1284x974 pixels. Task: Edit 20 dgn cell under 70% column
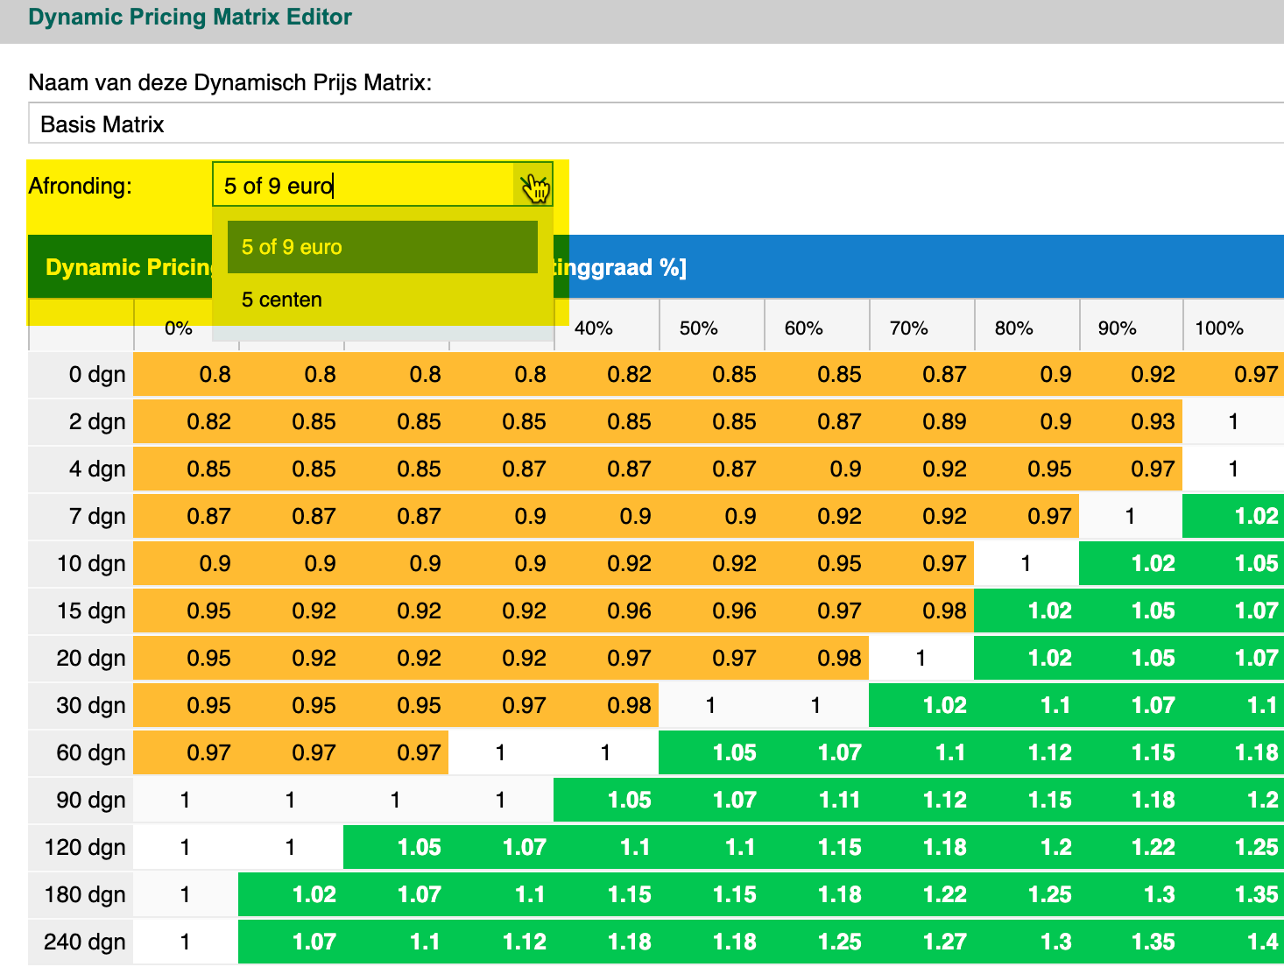(921, 658)
